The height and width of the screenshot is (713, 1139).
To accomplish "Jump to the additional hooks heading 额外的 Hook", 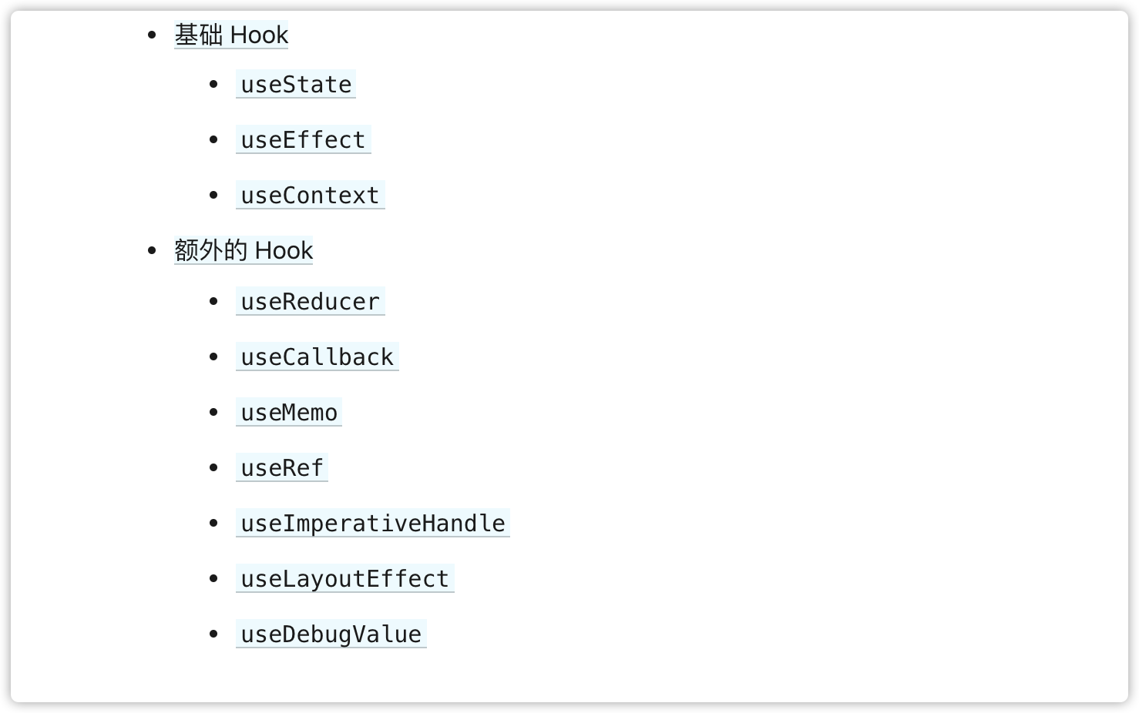I will pos(244,250).
